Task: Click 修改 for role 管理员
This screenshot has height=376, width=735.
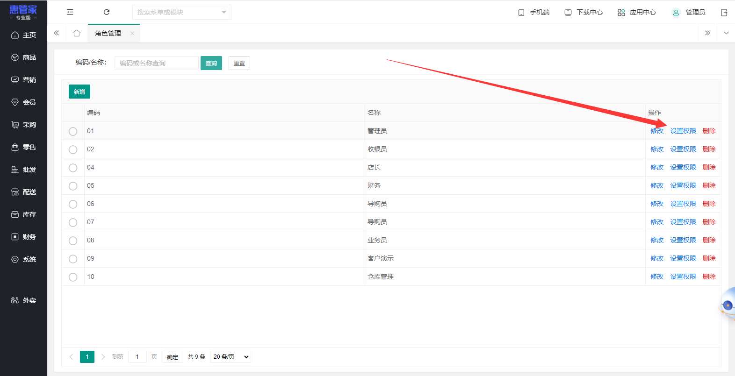Action: (x=657, y=131)
